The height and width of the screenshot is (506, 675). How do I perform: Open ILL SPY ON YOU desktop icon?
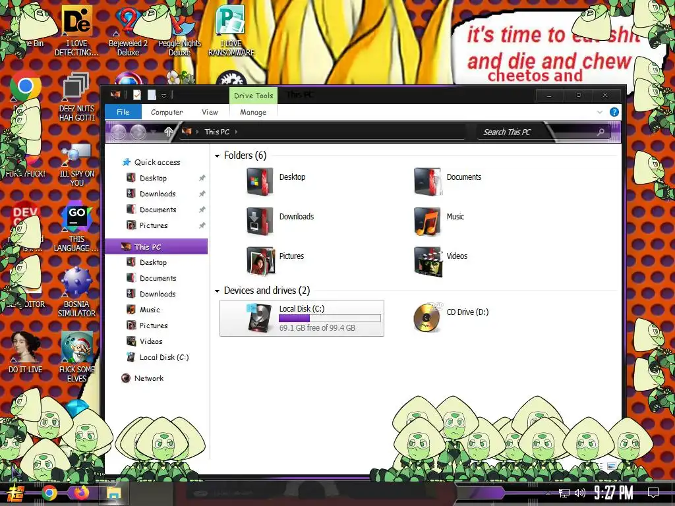(76, 165)
